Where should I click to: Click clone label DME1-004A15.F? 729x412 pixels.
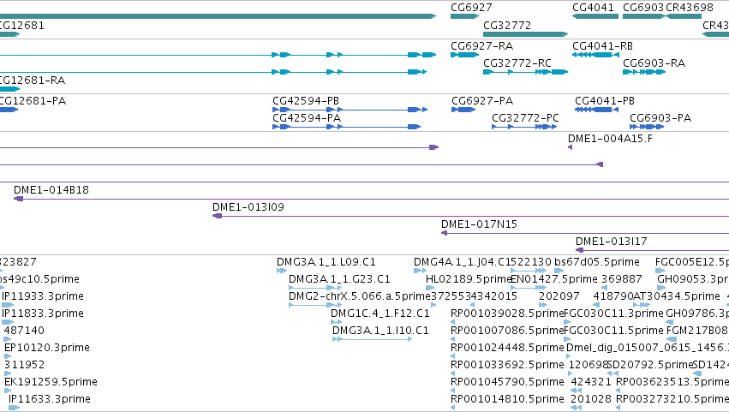point(610,139)
